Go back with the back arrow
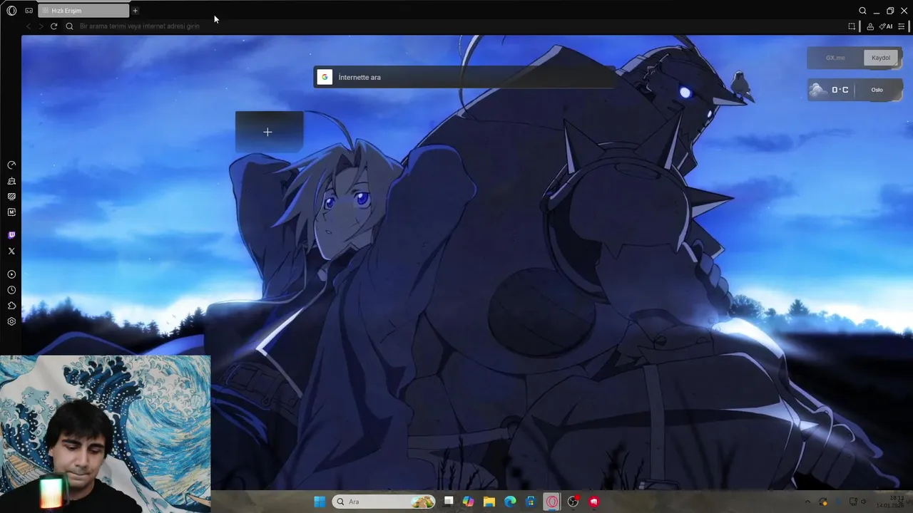 29,26
